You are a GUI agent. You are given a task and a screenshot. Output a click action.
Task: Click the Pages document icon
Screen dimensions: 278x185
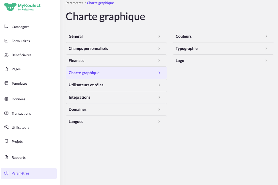(x=6, y=69)
